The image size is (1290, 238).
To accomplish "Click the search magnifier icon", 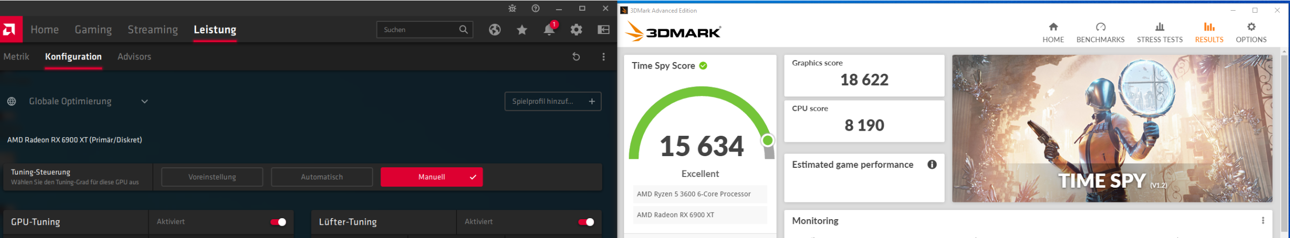I will [463, 29].
